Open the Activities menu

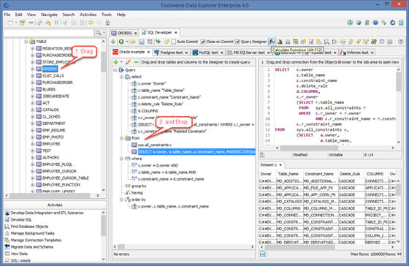88,15
